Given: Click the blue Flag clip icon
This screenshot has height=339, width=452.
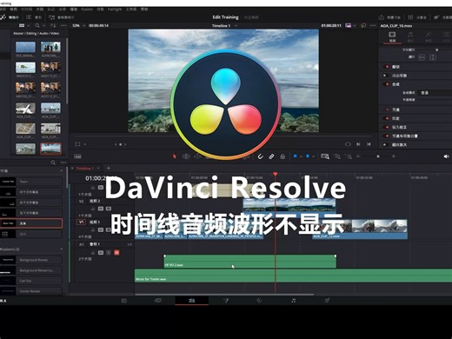Looking at the screenshot, I should pyautogui.click(x=295, y=156).
